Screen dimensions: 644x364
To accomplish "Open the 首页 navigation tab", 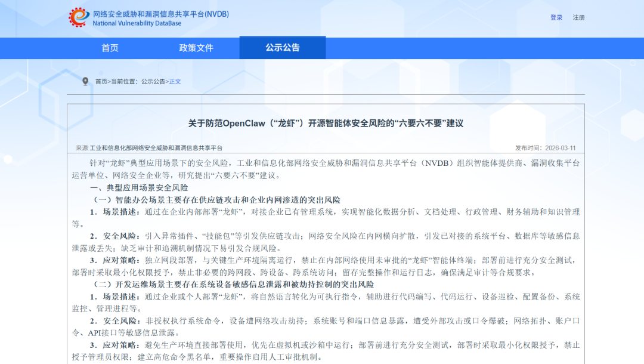I will pos(110,48).
